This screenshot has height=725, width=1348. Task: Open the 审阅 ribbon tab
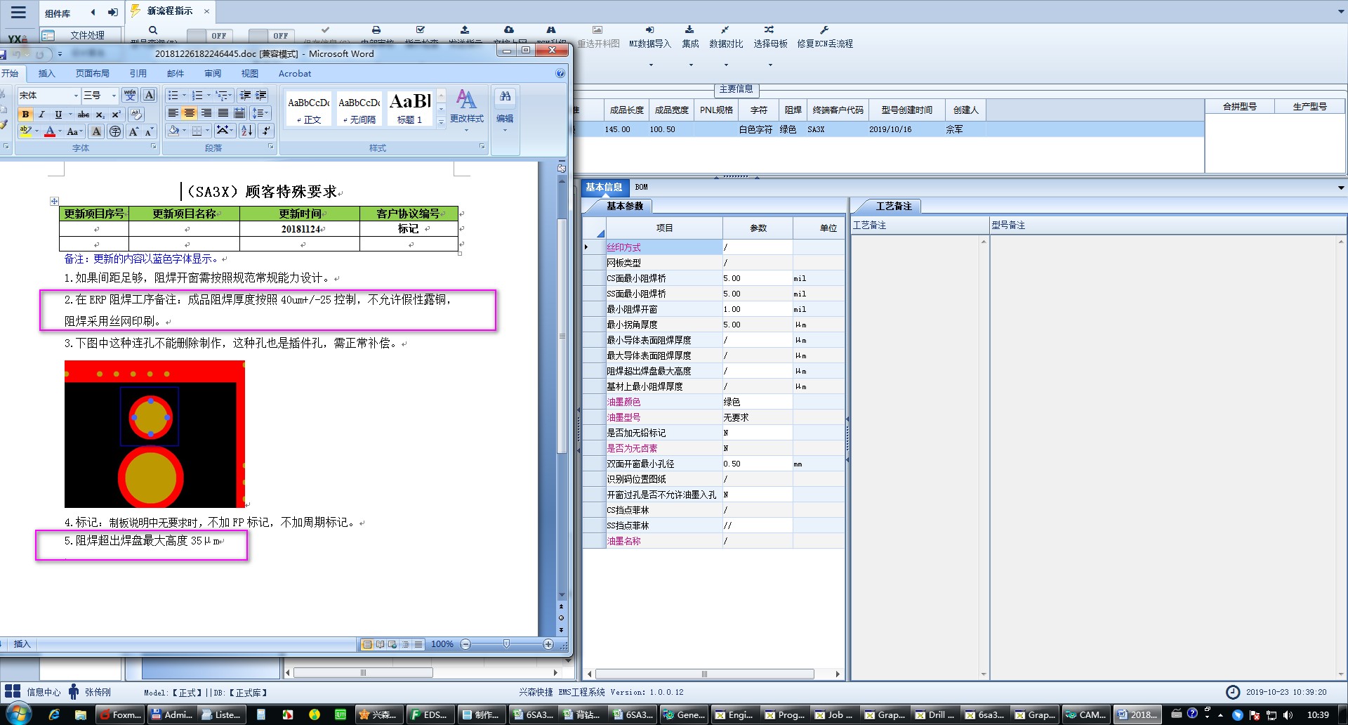point(213,74)
